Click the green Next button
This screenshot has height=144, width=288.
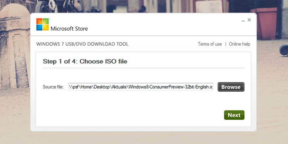(234, 115)
